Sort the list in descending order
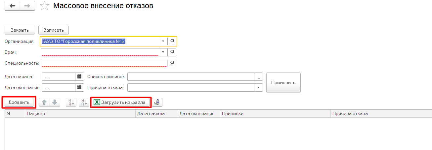This screenshot has width=432, height=150. pos(84,103)
